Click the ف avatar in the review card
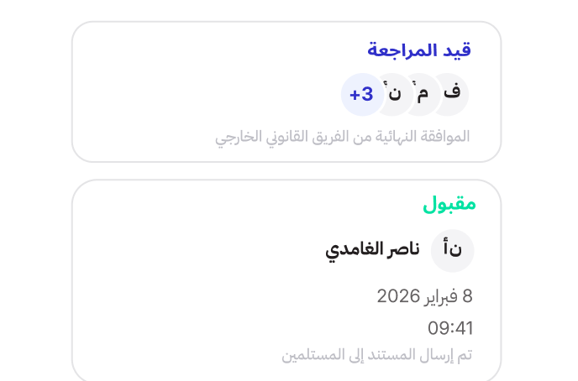Viewport: 578px width, 381px height. coord(452,93)
